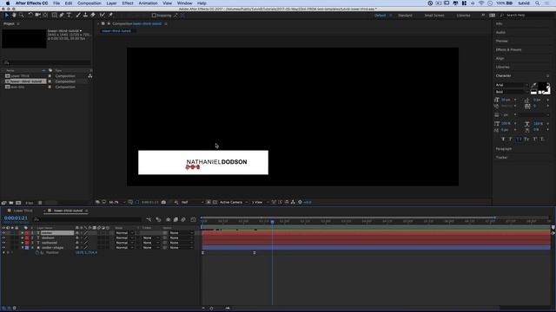This screenshot has width=556, height=312.
Task: Toggle the Faux Bold text button
Action: (x=503, y=139)
